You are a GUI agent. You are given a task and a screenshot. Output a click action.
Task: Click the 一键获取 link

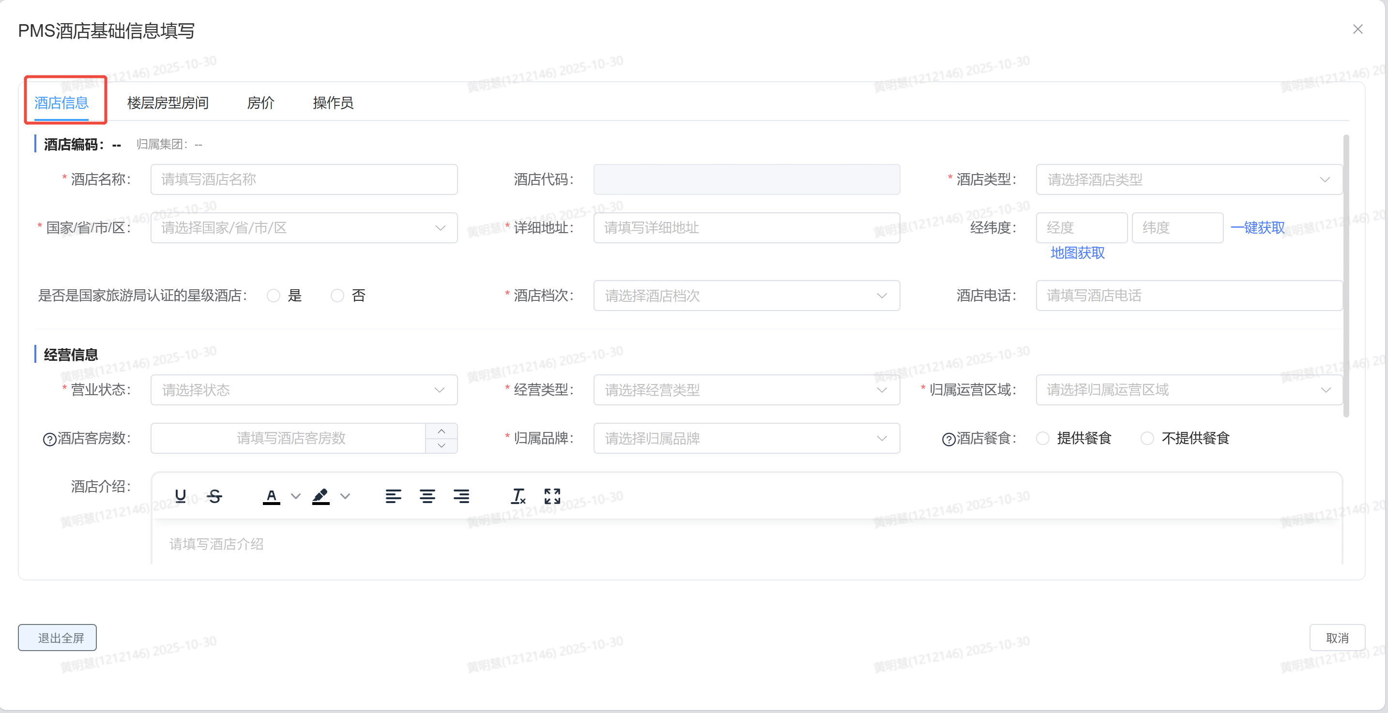1258,228
